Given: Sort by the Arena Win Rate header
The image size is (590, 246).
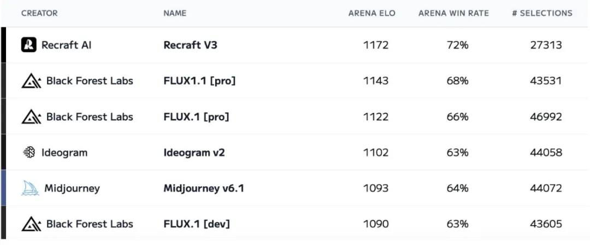Looking at the screenshot, I should pos(453,13).
